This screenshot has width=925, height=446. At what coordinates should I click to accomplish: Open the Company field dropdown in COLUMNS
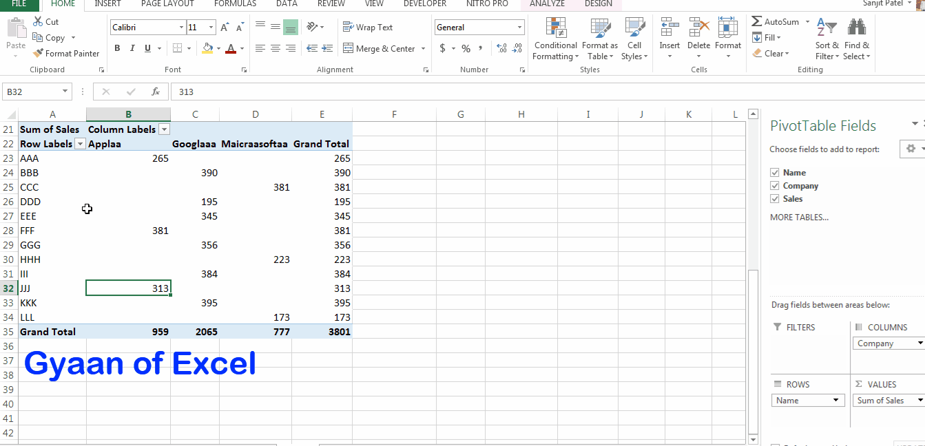(920, 343)
